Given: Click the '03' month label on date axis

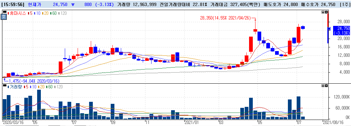Looking at the screenshot, I should 221,122.
